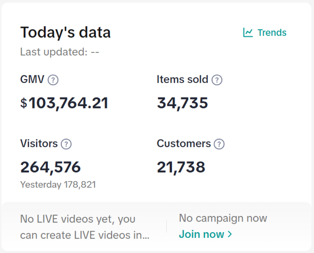Screen dimensions: 314x253
Task: Click the GMV value $103,764.21
Action: (x=64, y=103)
